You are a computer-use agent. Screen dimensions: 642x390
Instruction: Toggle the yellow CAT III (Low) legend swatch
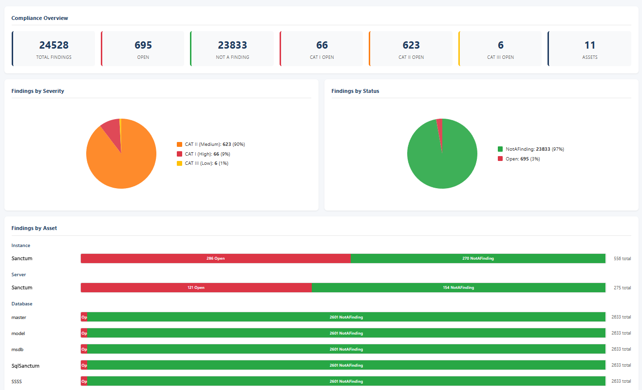point(179,163)
